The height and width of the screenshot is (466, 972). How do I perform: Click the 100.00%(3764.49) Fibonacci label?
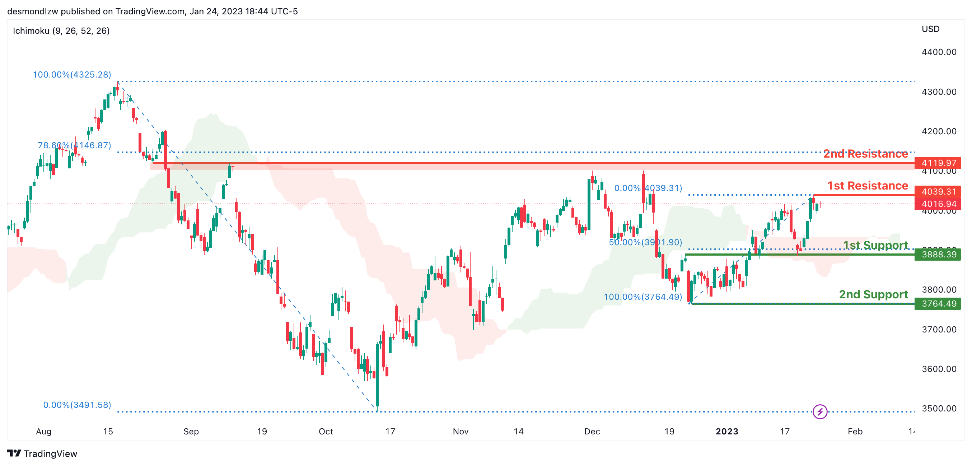click(643, 297)
